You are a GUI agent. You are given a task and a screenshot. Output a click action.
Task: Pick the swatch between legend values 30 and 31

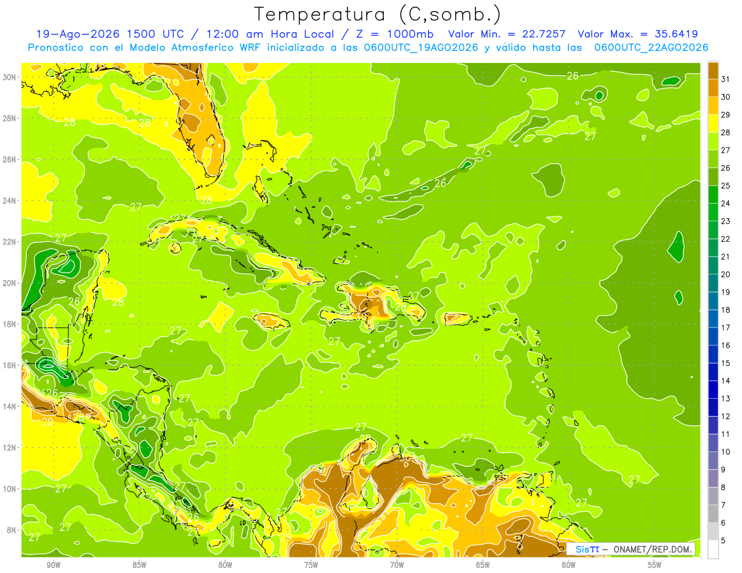(x=713, y=88)
